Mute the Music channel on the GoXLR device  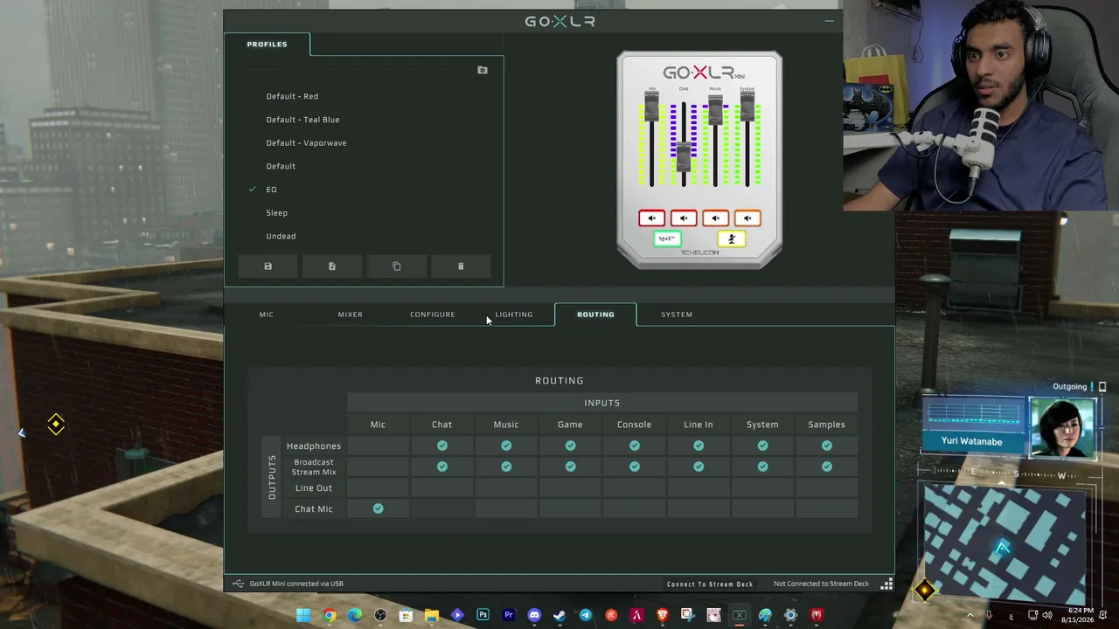pyautogui.click(x=715, y=218)
